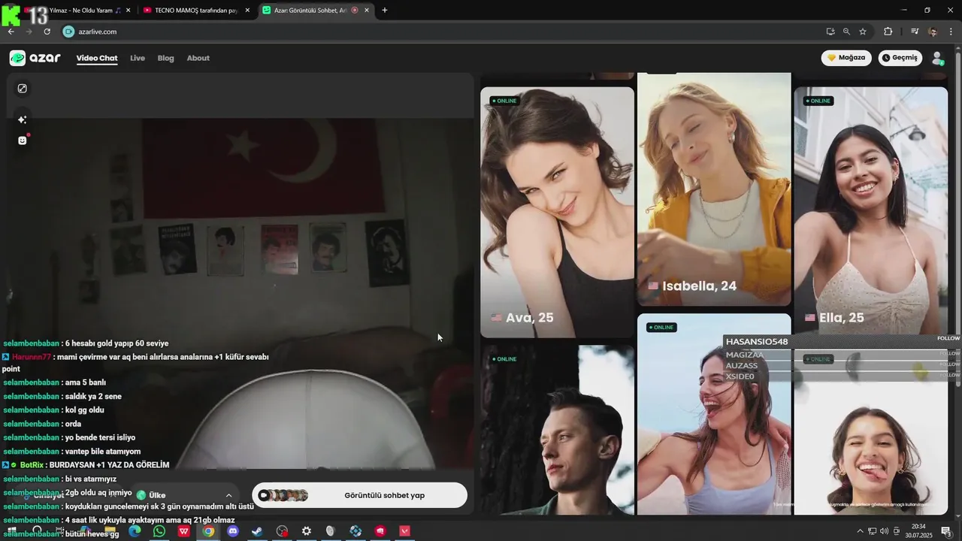Click the site info icon in address bar

pos(68,32)
